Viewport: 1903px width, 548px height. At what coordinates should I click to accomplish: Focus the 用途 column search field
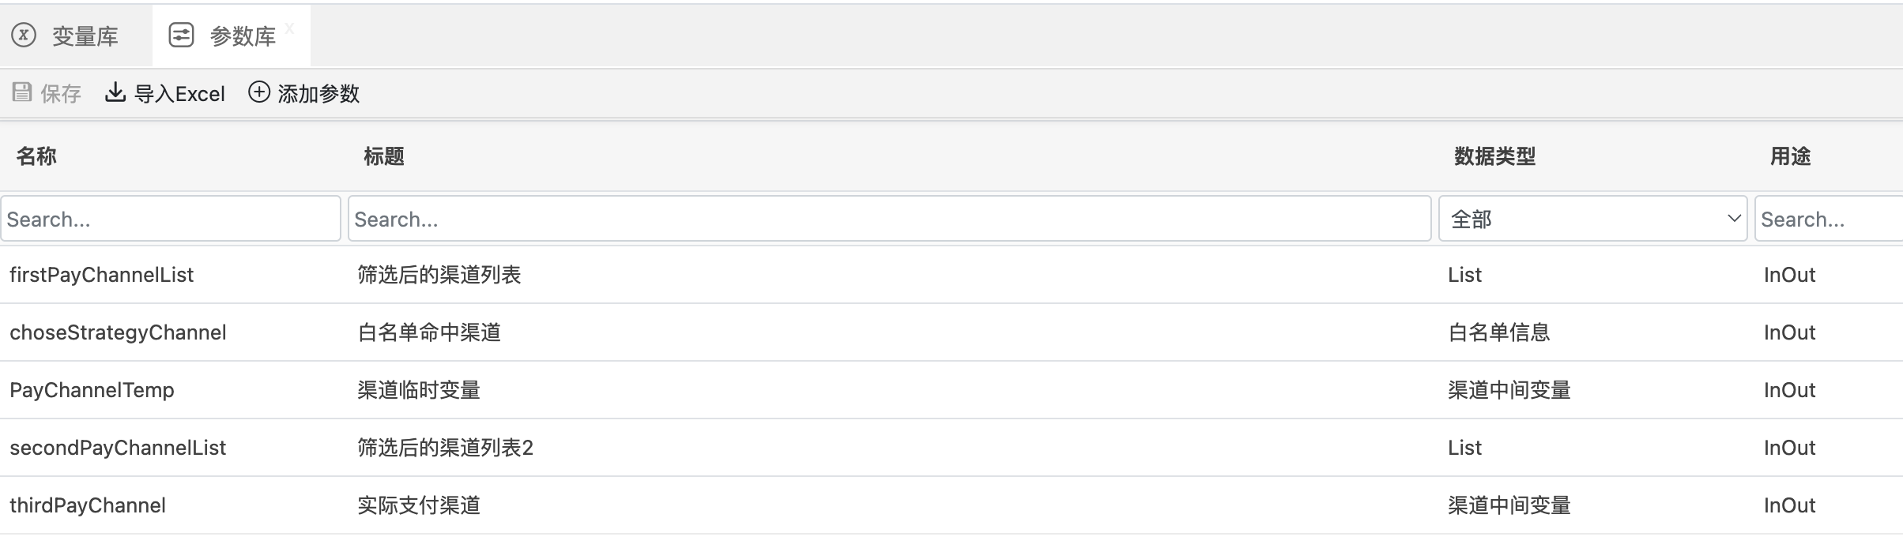[1827, 219]
